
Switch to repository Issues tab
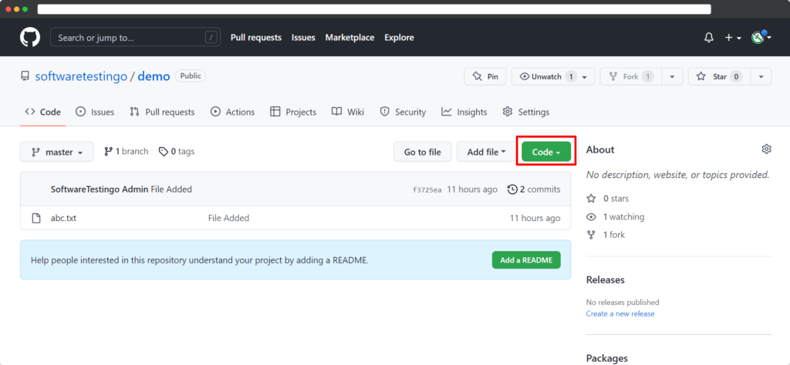click(x=95, y=112)
